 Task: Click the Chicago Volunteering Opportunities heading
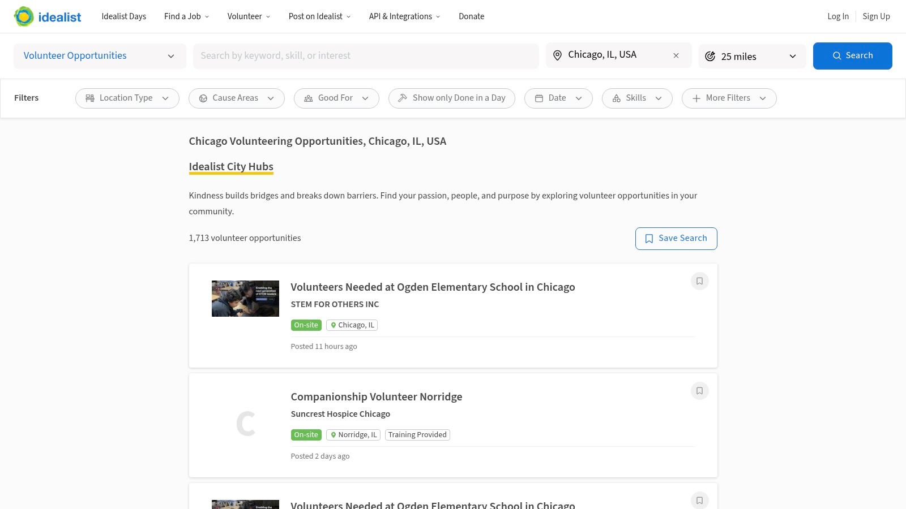[317, 141]
